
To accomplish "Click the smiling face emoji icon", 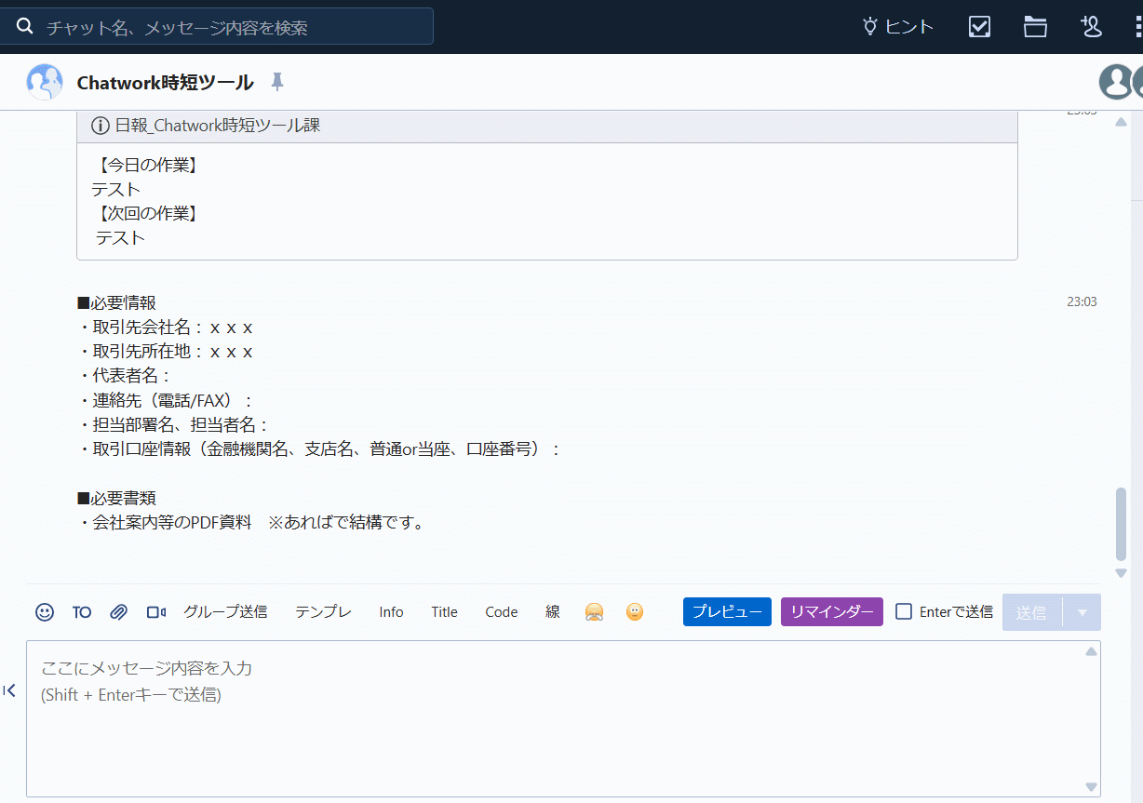I will click(x=635, y=612).
